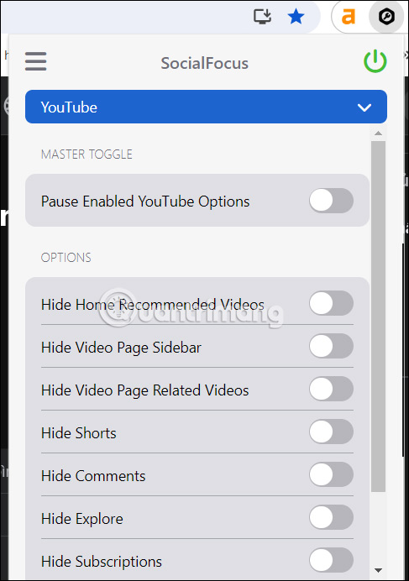Click the scrollbar down arrow
409x581 pixels.
[x=378, y=570]
